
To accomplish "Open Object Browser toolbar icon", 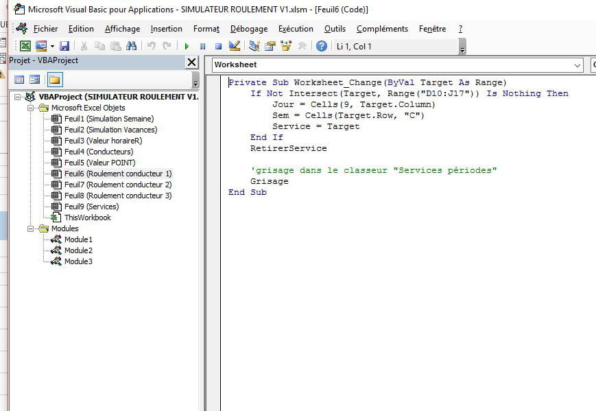I will pos(286,47).
